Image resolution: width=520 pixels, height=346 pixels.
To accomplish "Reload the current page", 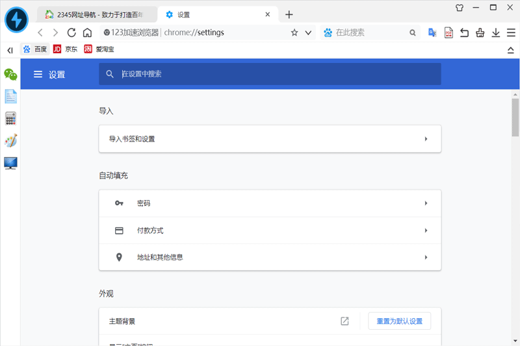I will [71, 32].
